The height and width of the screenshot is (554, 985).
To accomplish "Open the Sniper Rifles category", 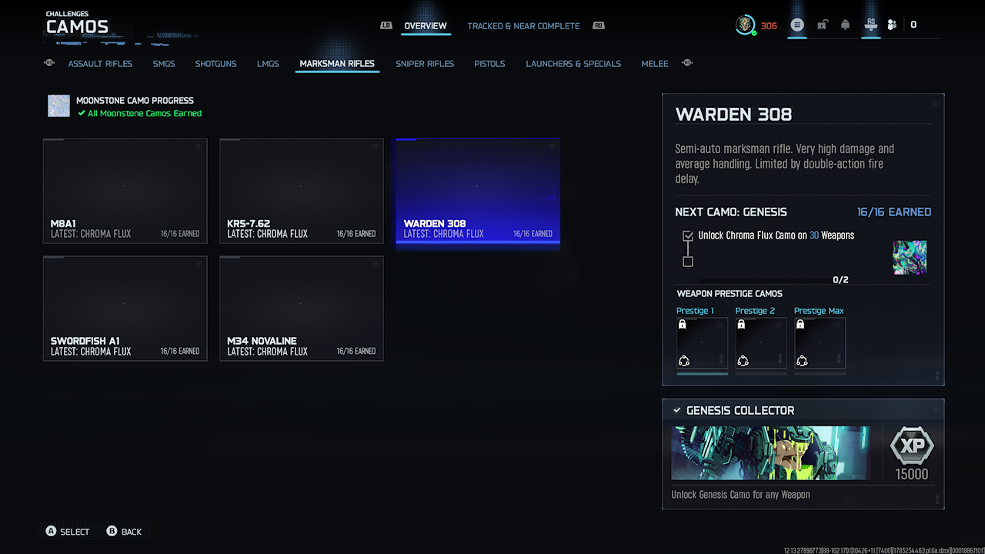I will pyautogui.click(x=425, y=64).
